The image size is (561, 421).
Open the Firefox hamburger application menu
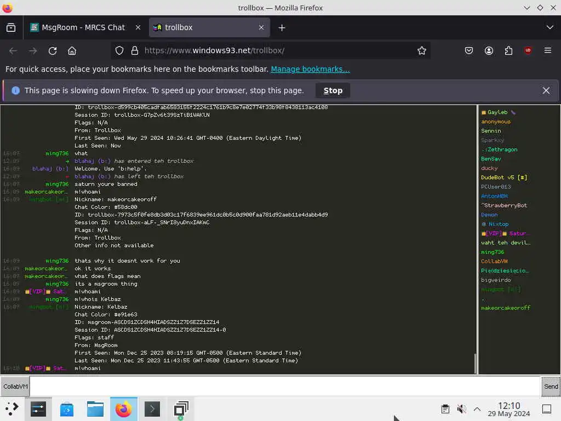548,51
